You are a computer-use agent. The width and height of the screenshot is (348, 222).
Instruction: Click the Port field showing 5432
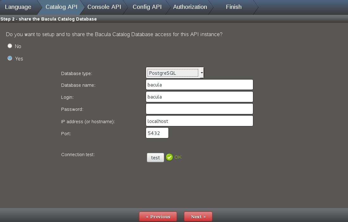coord(157,133)
